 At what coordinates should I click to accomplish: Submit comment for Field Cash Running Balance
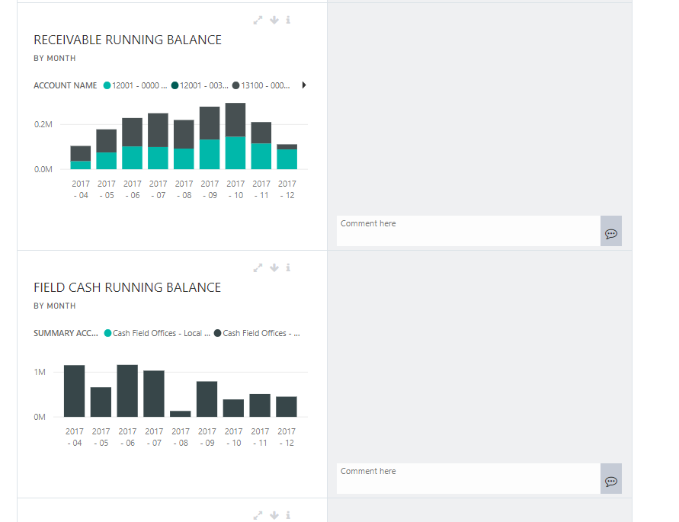tap(611, 479)
